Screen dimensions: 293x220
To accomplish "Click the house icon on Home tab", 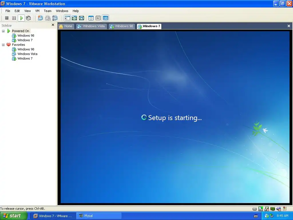I will coord(61,26).
